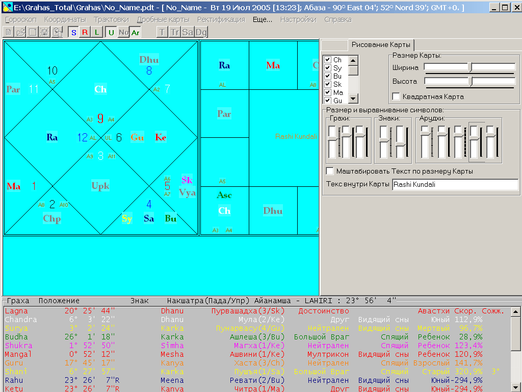This screenshot has height=392, width=522.
Task: Click the Ширина width slider handle
Action: click(470, 67)
